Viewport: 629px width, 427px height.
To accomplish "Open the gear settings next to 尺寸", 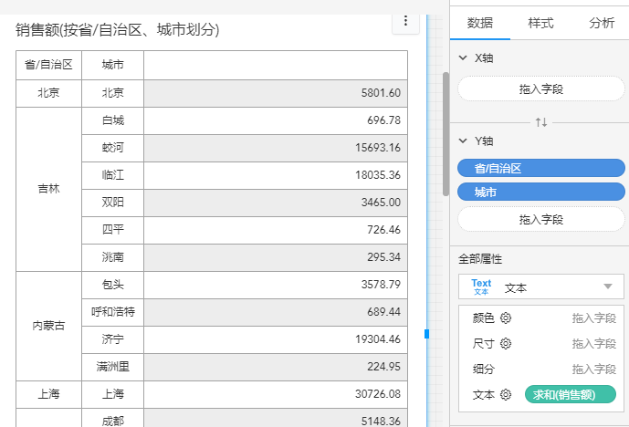I will point(505,344).
